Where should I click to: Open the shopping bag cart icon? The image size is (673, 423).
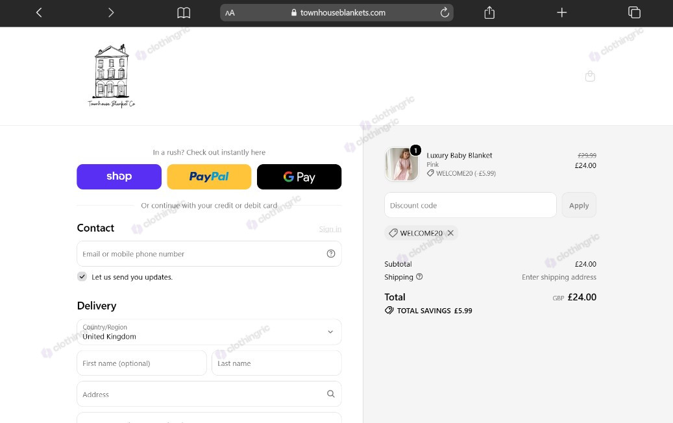coord(590,77)
